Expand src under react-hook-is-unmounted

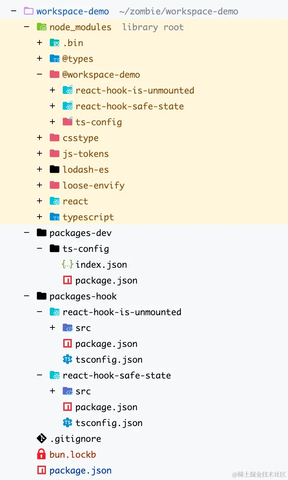[52, 327]
